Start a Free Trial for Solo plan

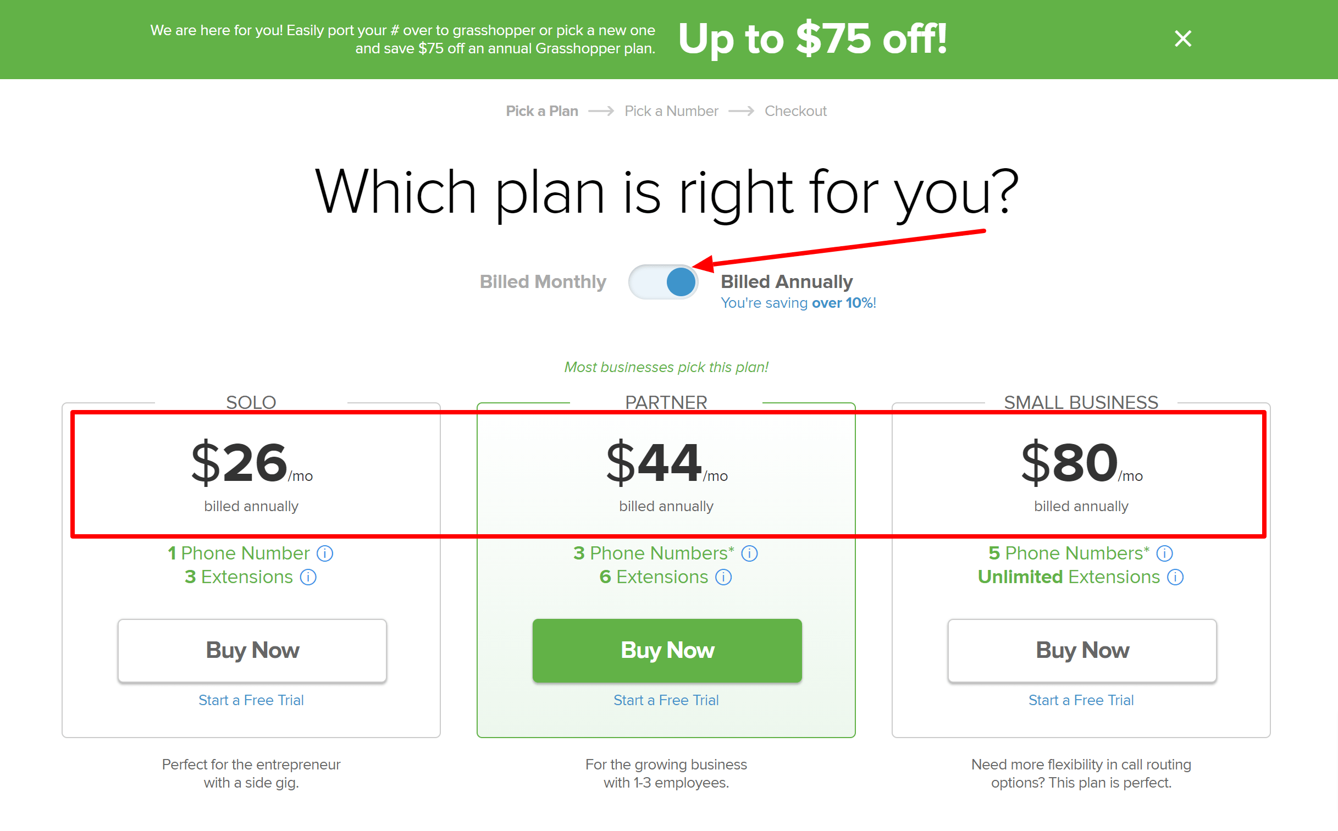pyautogui.click(x=251, y=700)
